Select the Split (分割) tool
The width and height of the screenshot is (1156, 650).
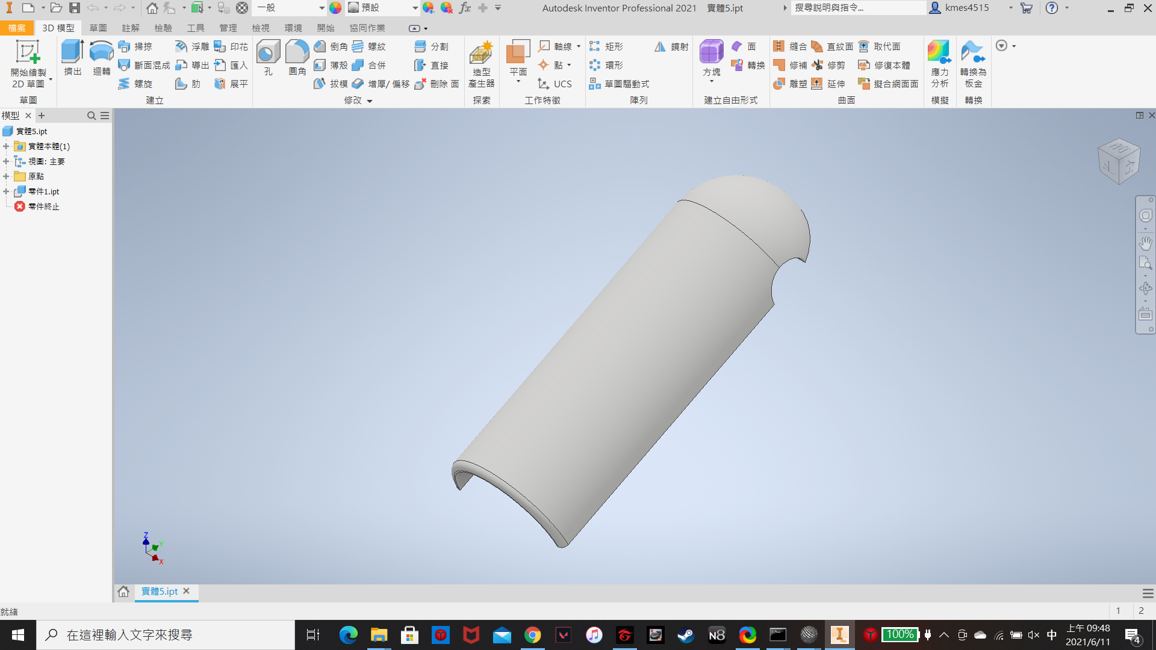[x=431, y=46]
